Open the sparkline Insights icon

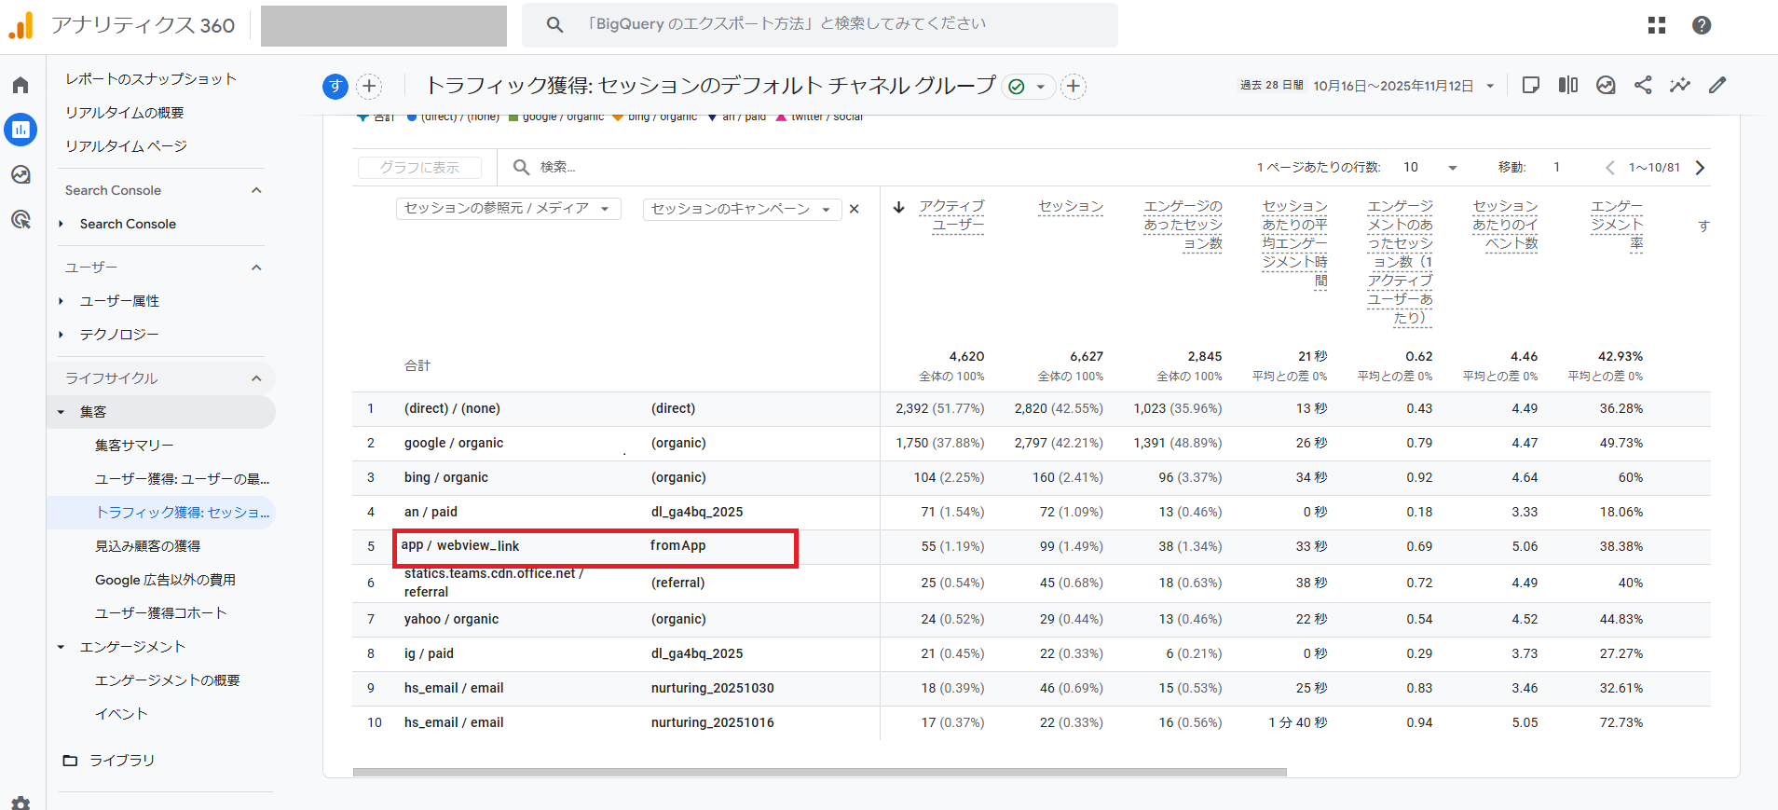[x=1679, y=86]
